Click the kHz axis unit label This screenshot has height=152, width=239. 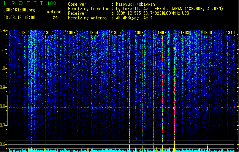(x=3, y=31)
